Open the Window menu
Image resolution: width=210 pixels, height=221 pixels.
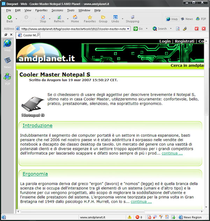[85, 10]
